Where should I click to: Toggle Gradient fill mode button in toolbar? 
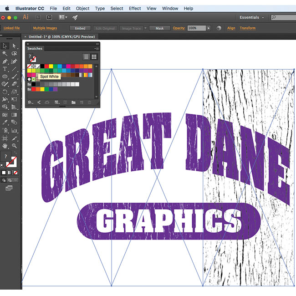[10, 173]
